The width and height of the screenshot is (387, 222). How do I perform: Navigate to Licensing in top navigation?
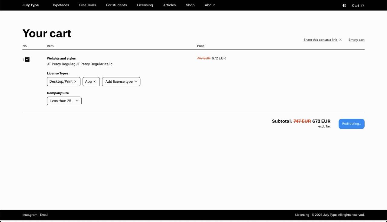pyautogui.click(x=145, y=5)
